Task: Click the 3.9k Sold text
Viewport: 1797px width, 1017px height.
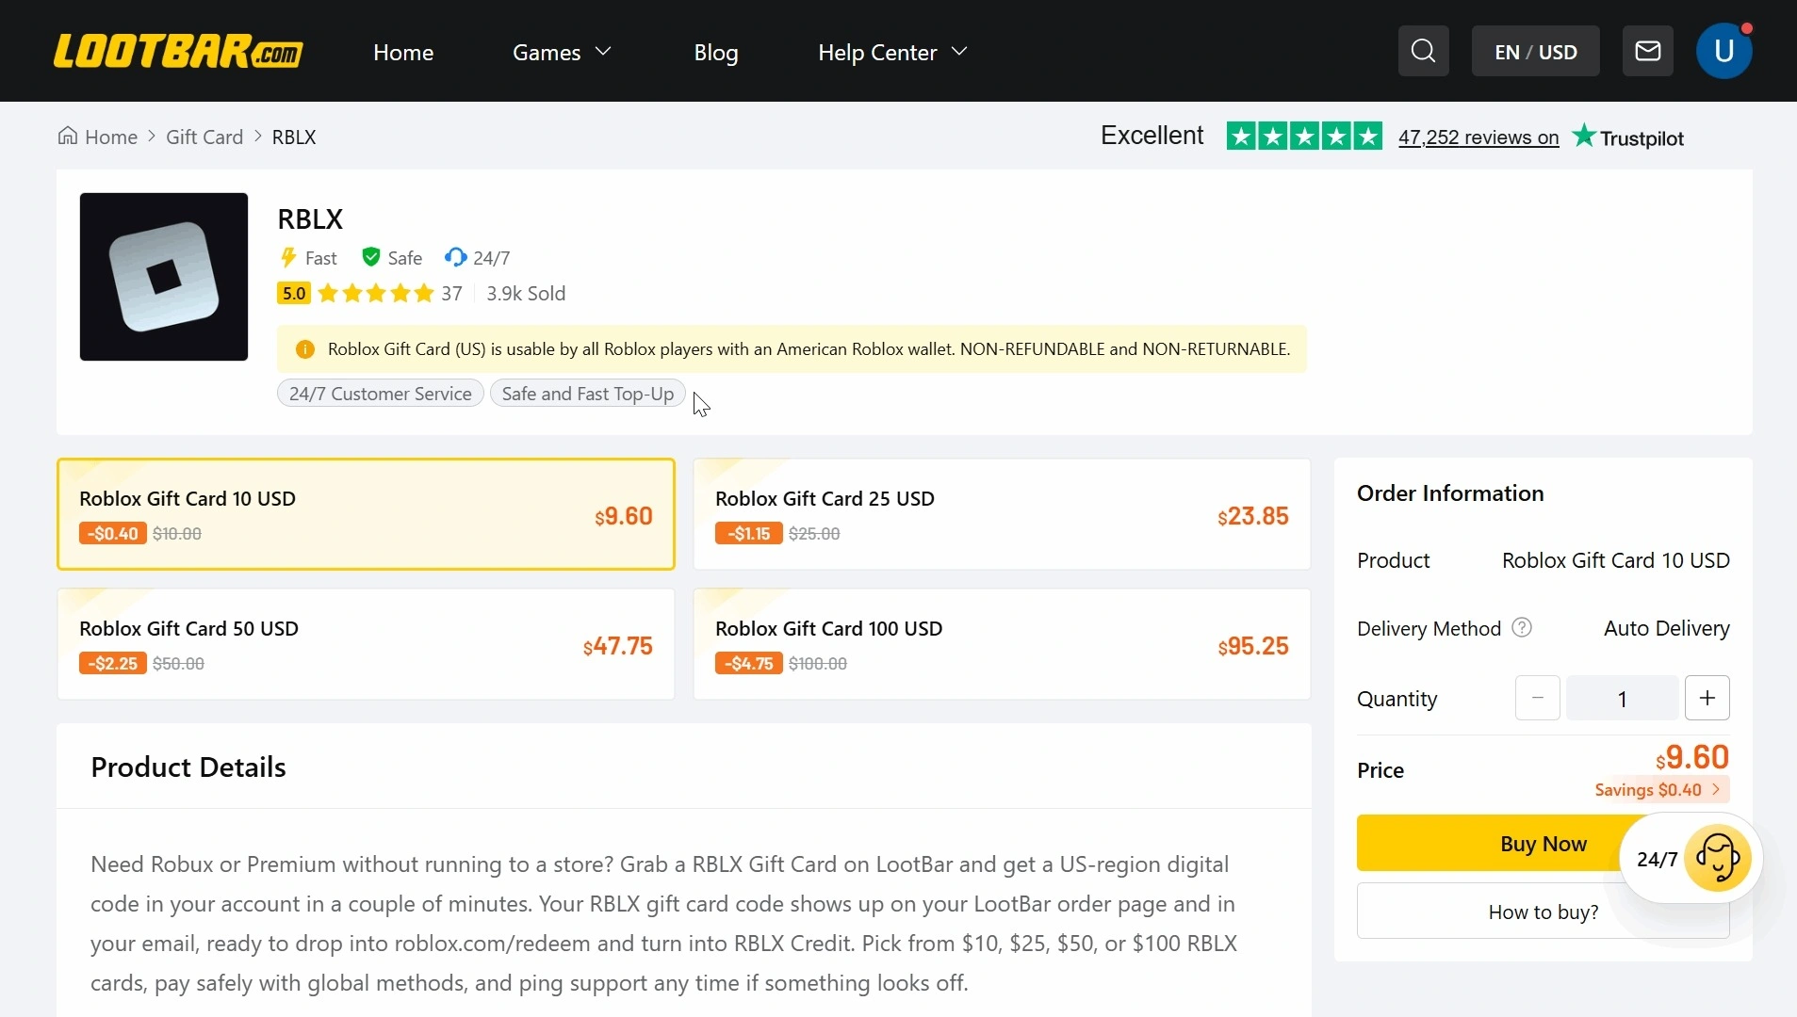Action: 526,293
